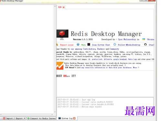The image size is (161, 121).
Task: Expand the Import / Export dropdown arrow
Action: [25, 118]
